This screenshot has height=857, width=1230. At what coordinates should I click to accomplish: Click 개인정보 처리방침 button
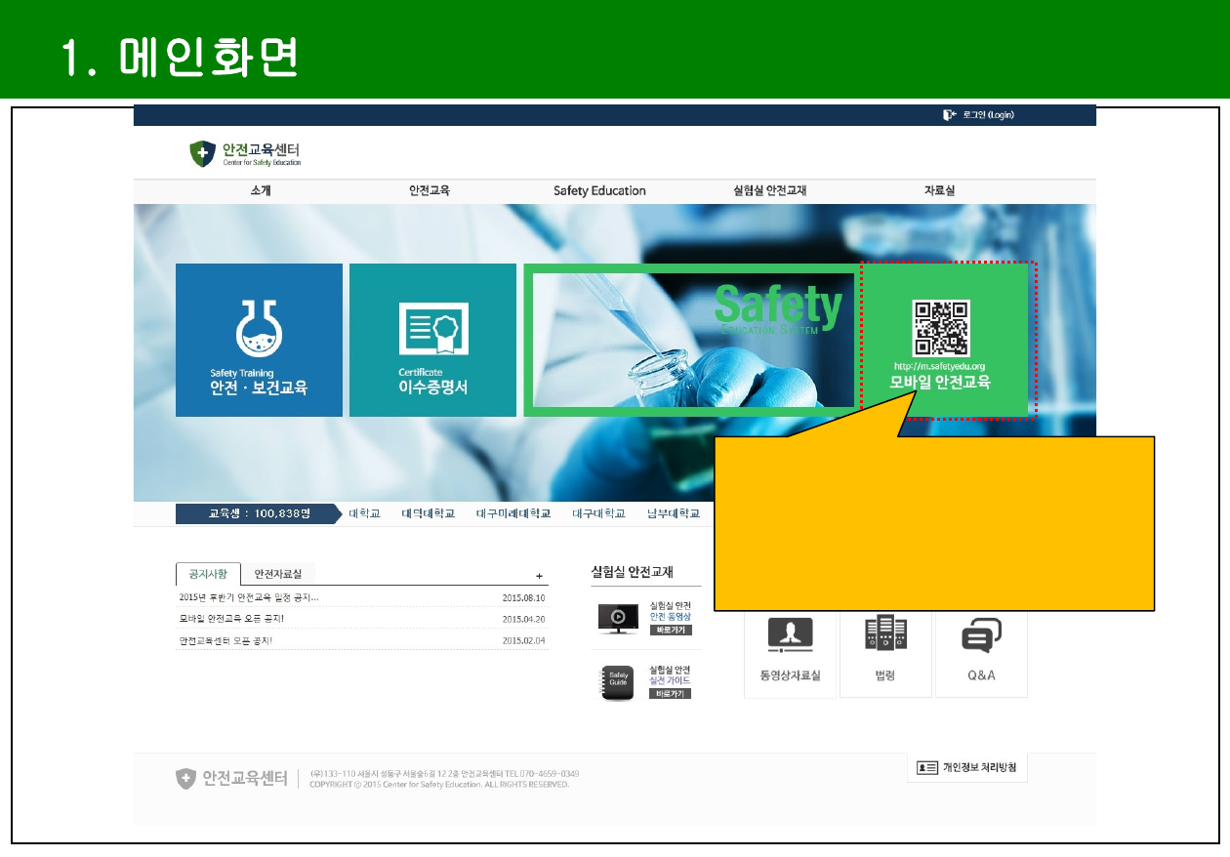point(966,768)
